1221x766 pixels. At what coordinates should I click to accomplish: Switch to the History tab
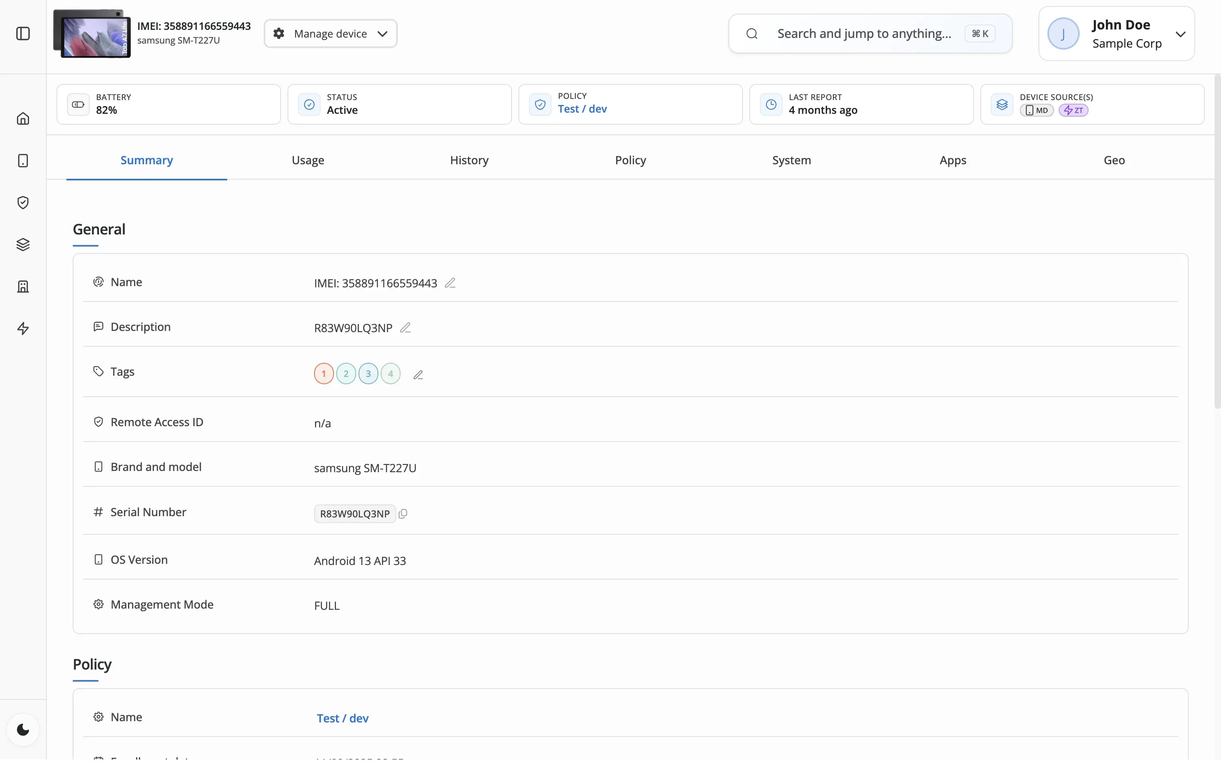click(468, 160)
